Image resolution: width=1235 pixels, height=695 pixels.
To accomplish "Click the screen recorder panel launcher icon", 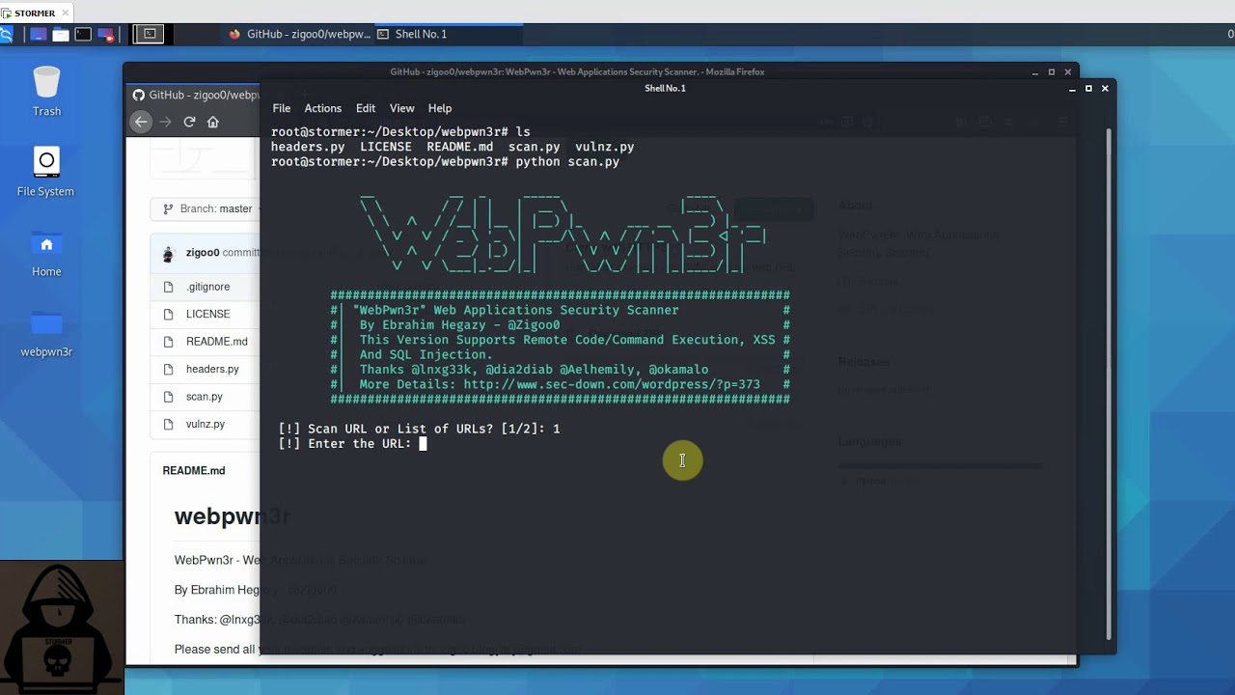I will click(105, 34).
